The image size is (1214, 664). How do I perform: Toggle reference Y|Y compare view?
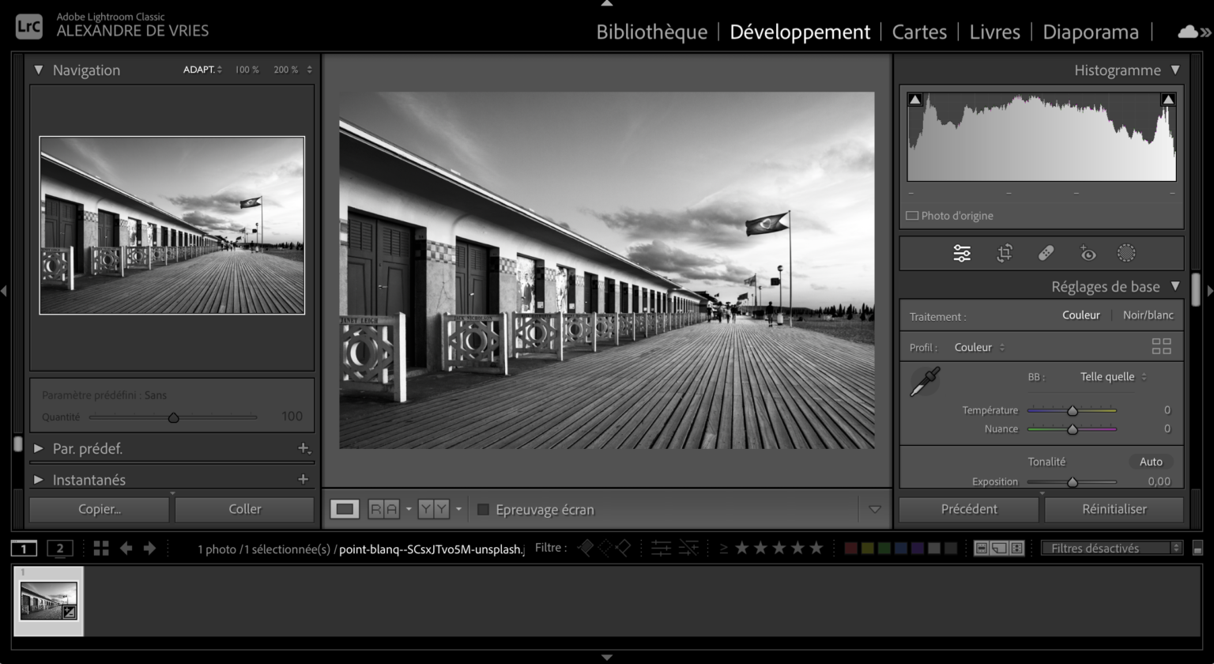coord(433,509)
